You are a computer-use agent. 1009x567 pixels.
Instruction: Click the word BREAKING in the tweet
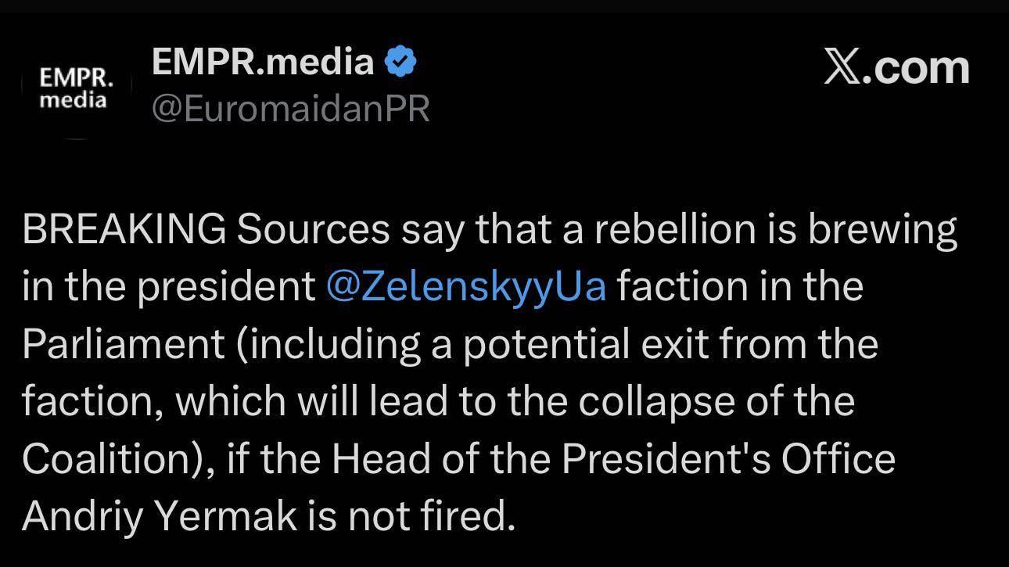point(124,229)
